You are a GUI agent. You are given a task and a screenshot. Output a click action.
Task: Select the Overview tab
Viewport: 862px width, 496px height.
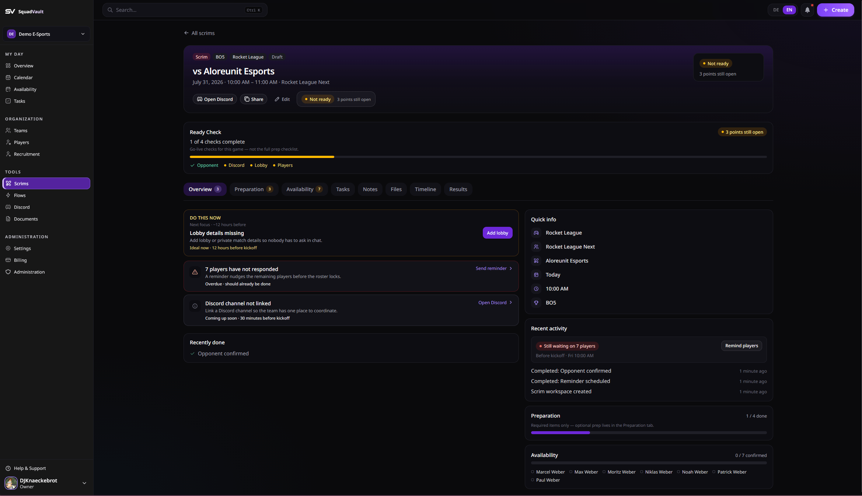205,189
